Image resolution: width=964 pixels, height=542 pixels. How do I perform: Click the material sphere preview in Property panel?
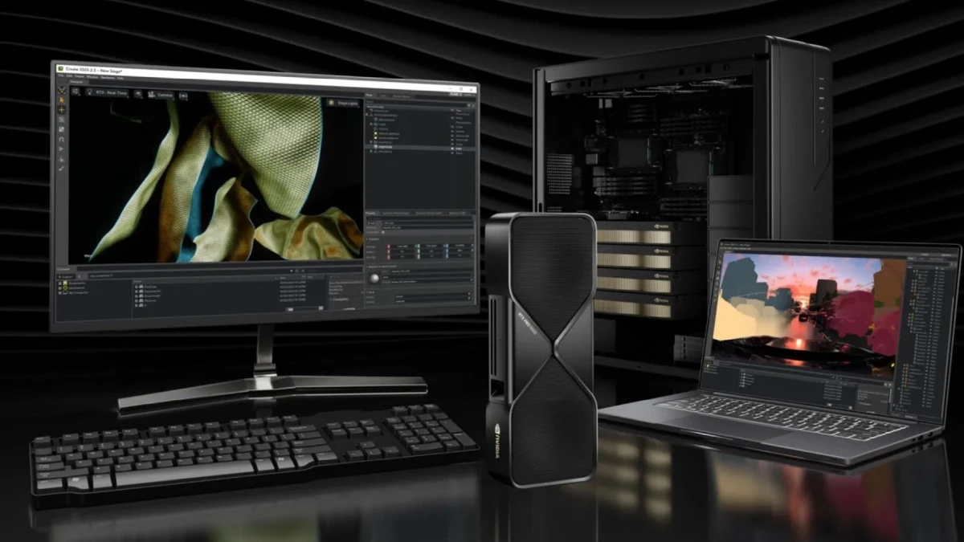click(x=374, y=279)
